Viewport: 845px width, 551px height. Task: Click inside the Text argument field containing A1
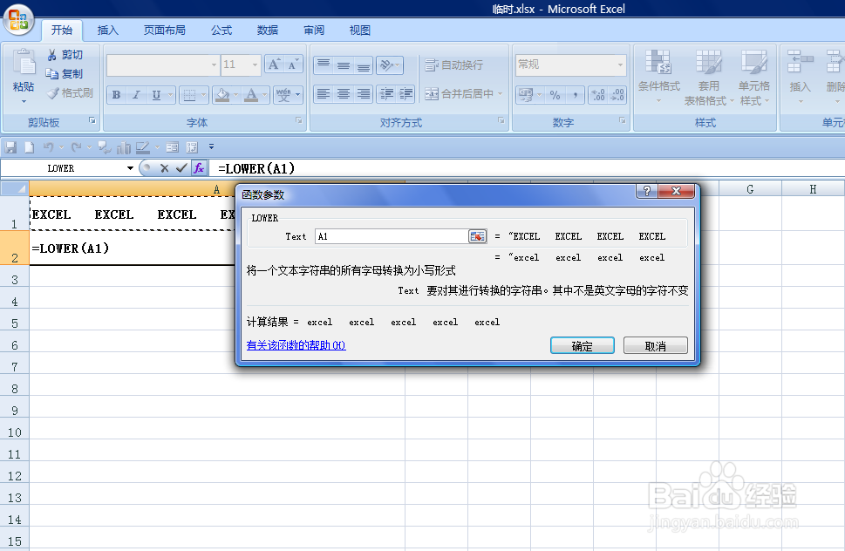click(392, 235)
